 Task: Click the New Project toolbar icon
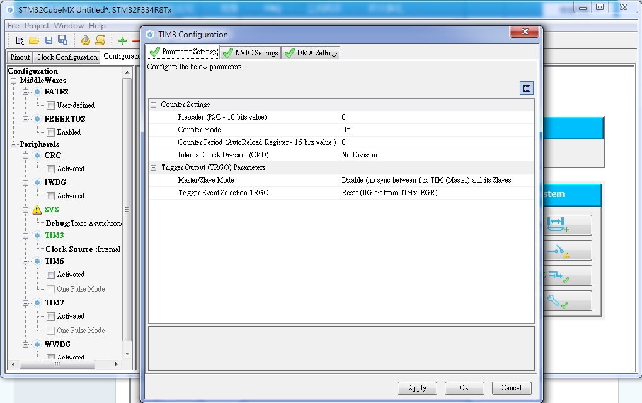tap(20, 40)
